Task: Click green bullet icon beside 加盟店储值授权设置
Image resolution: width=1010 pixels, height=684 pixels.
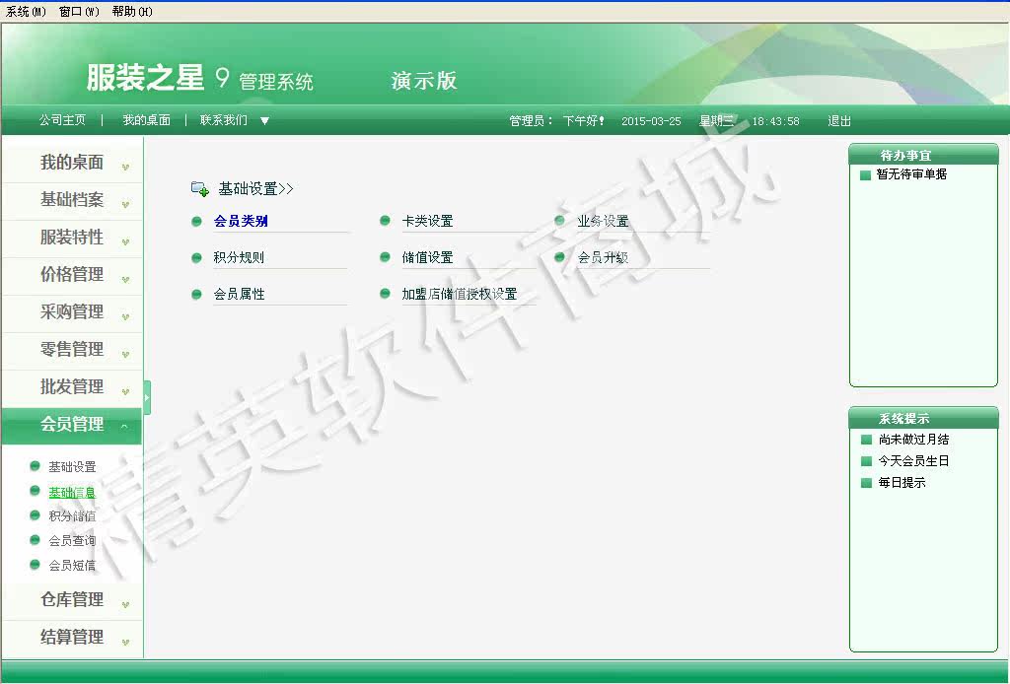Action: pyautogui.click(x=386, y=294)
